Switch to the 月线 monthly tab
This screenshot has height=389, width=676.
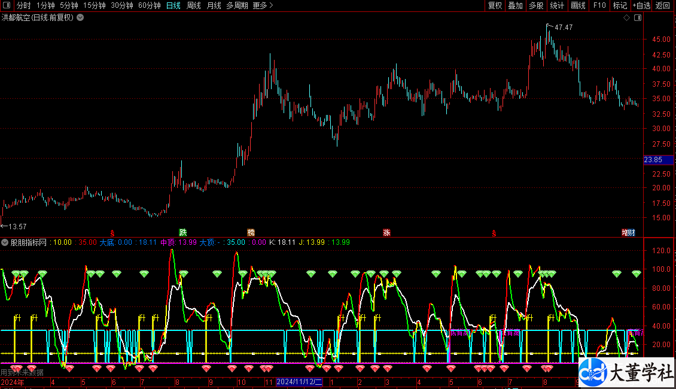click(x=214, y=5)
